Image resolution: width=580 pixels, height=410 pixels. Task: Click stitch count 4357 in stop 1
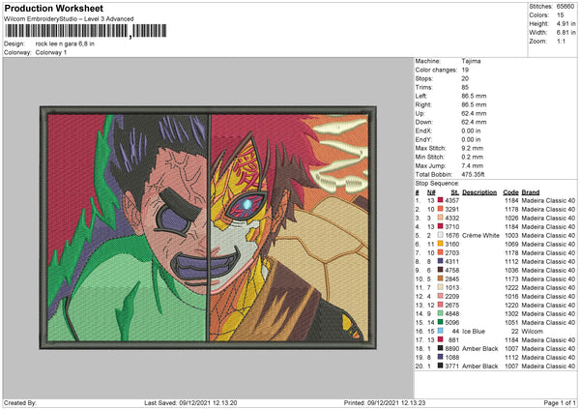click(452, 200)
